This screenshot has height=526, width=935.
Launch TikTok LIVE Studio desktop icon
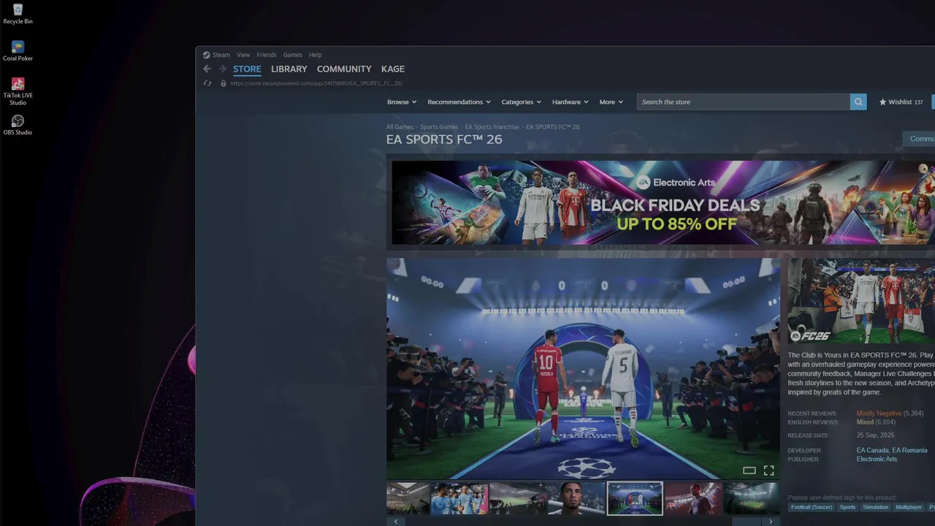click(18, 91)
